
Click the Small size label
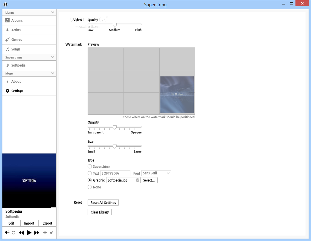click(x=91, y=151)
